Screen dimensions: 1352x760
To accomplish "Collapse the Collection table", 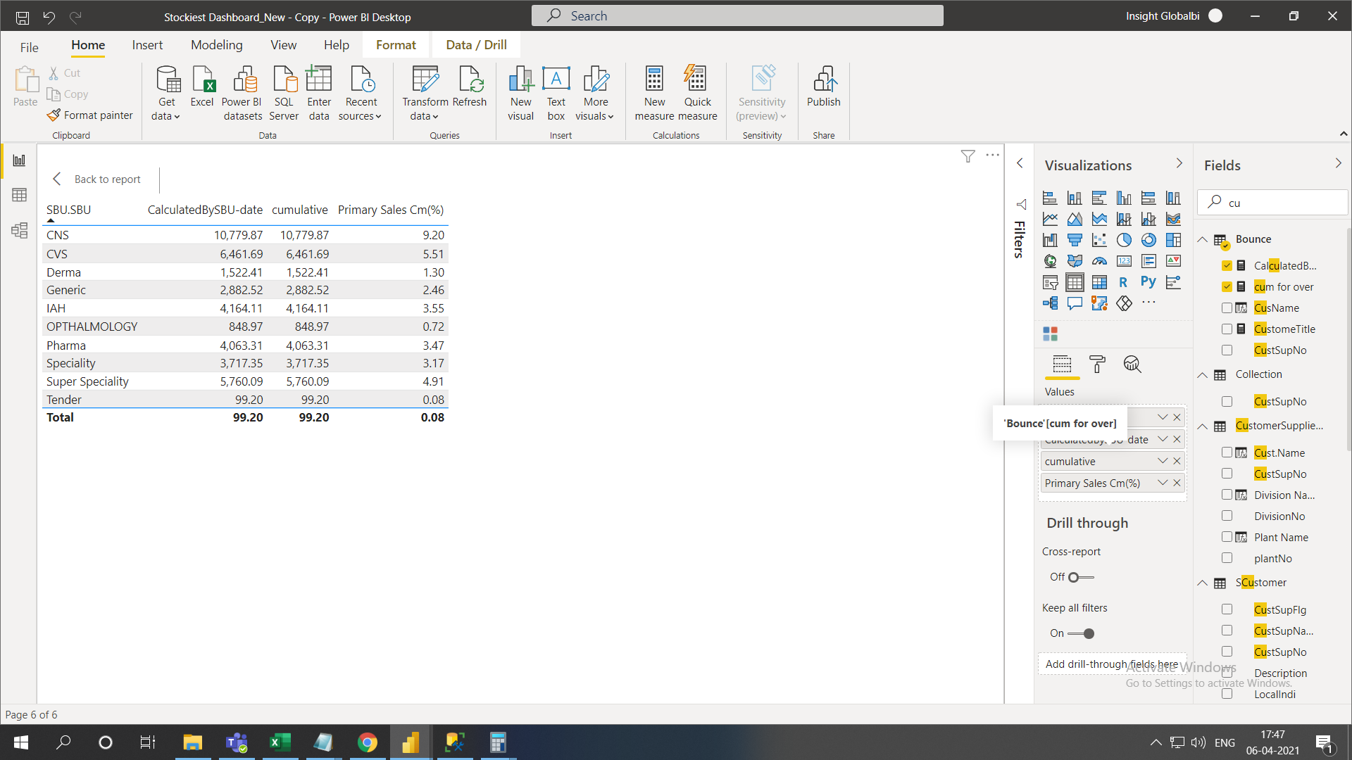I will coord(1203,374).
